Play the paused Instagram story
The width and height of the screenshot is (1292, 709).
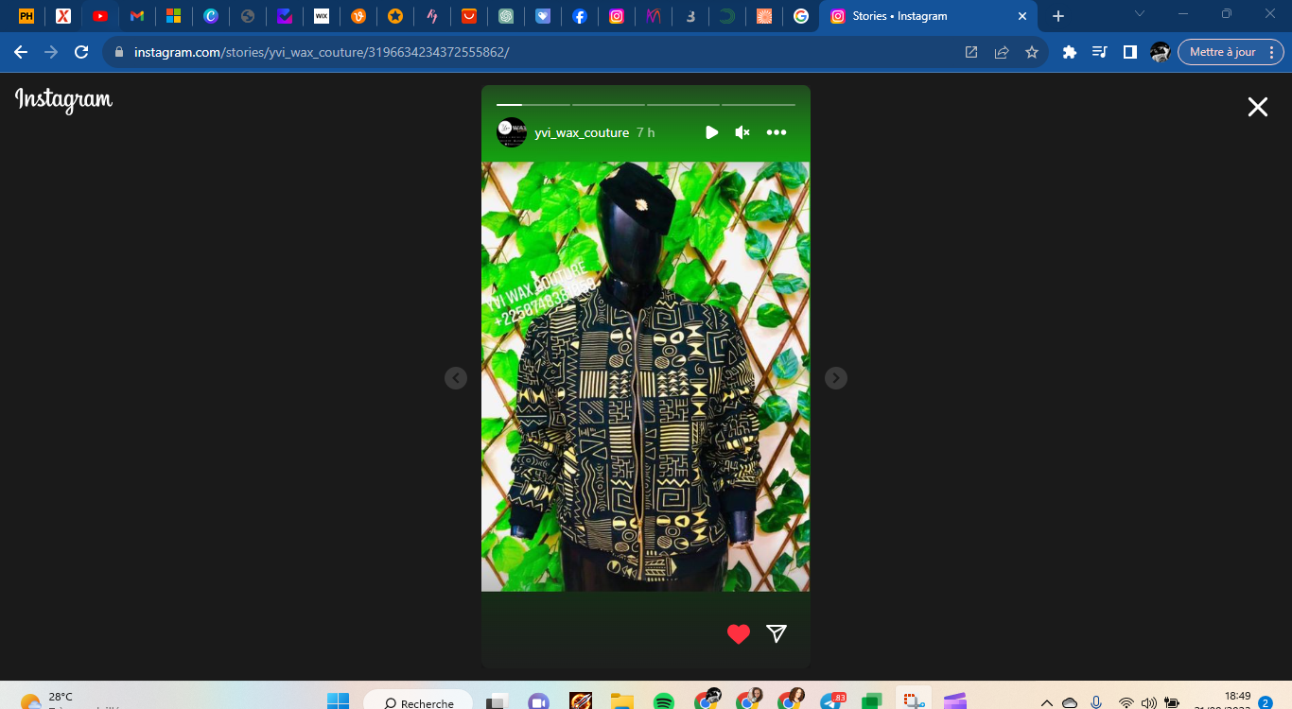(x=711, y=132)
